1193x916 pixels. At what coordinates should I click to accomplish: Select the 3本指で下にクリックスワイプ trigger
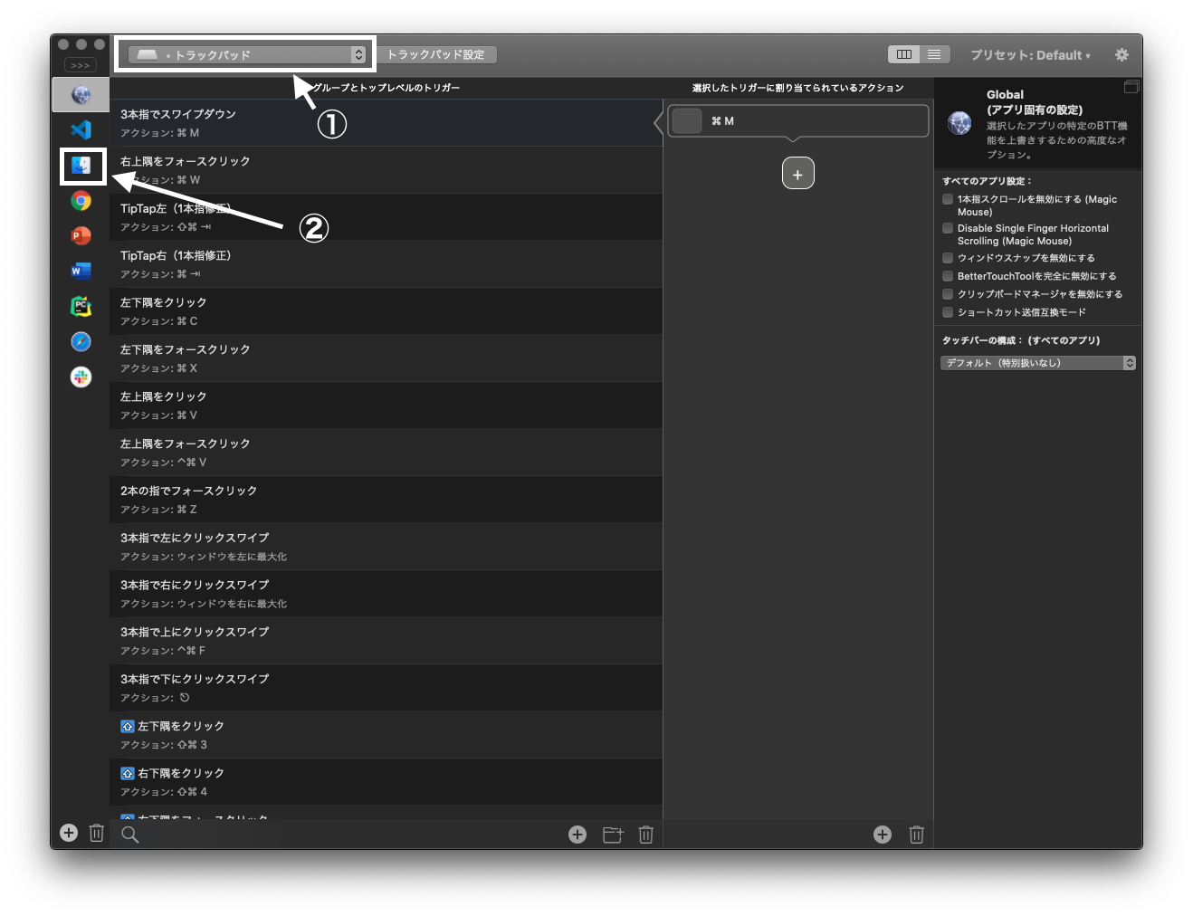coord(387,688)
